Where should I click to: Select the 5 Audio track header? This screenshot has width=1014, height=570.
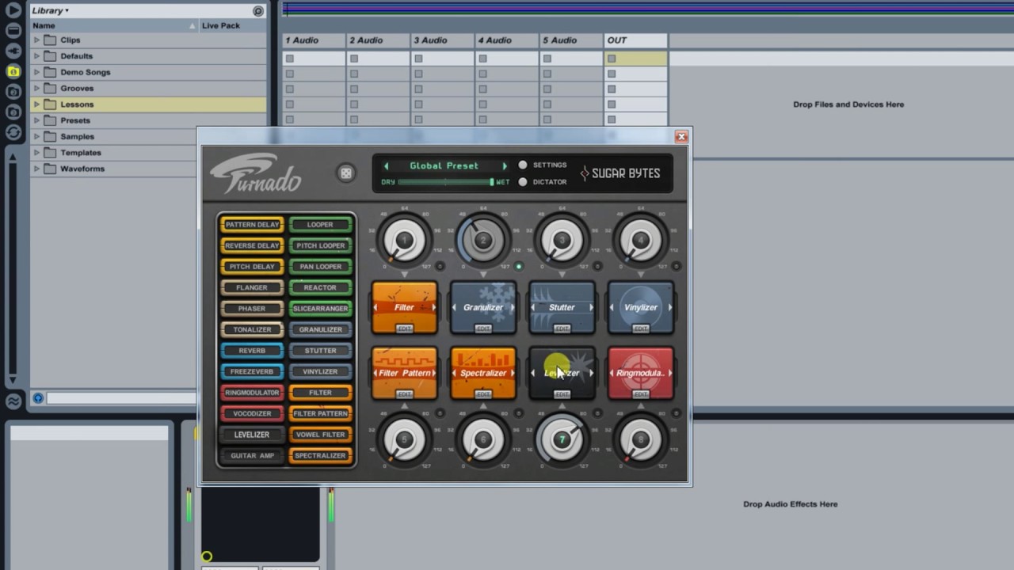(571, 40)
